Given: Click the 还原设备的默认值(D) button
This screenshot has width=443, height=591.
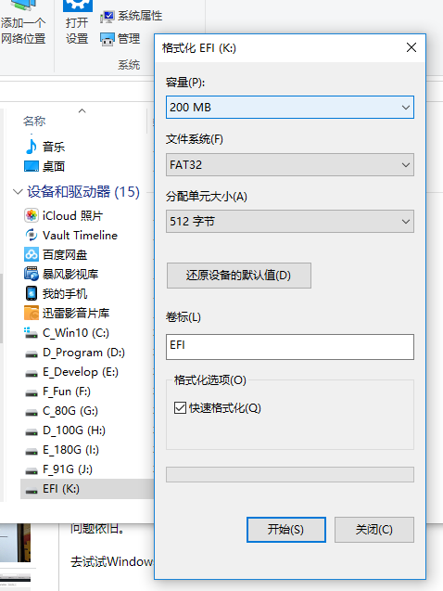Looking at the screenshot, I should 239,276.
